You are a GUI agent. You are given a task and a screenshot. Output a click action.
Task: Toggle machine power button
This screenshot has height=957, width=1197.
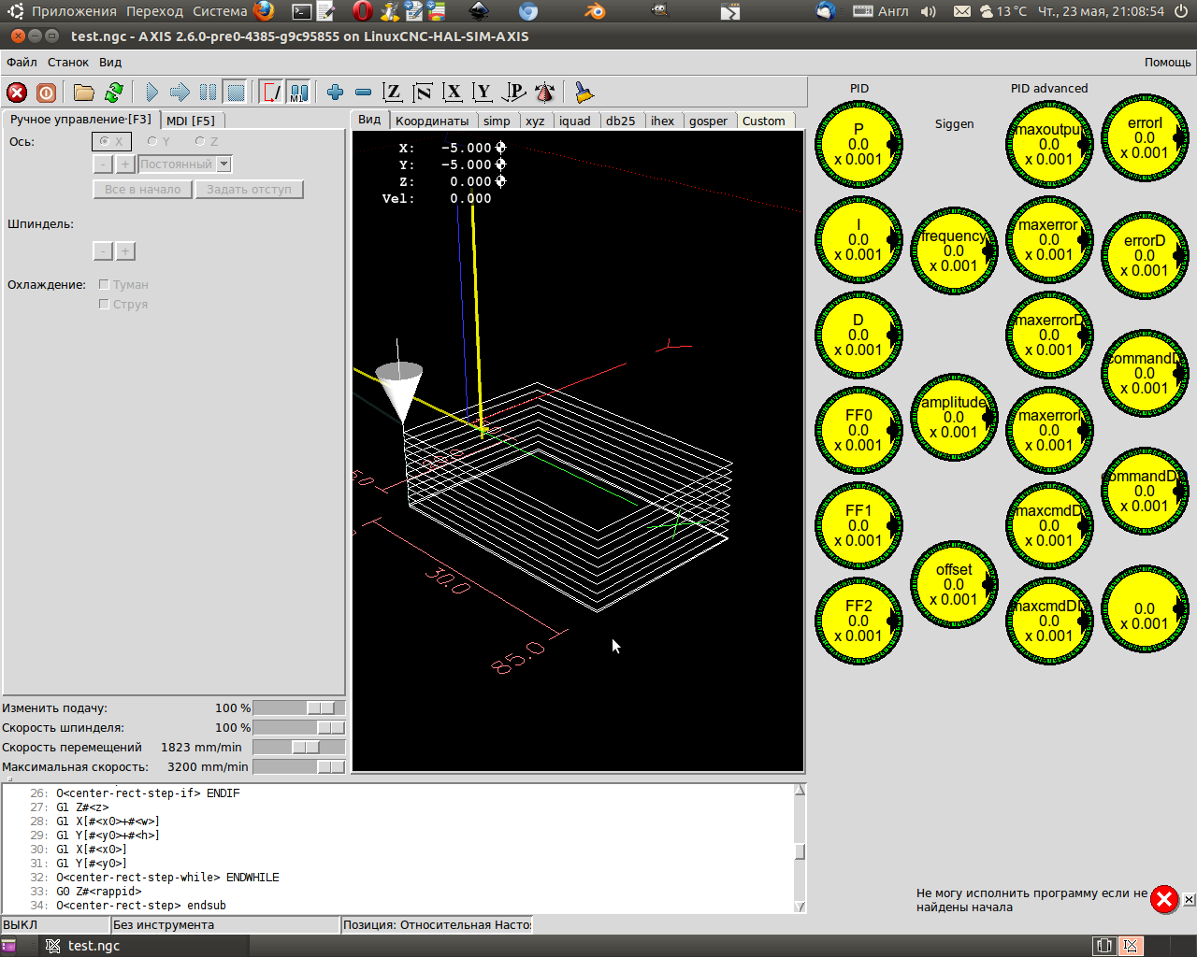click(46, 93)
